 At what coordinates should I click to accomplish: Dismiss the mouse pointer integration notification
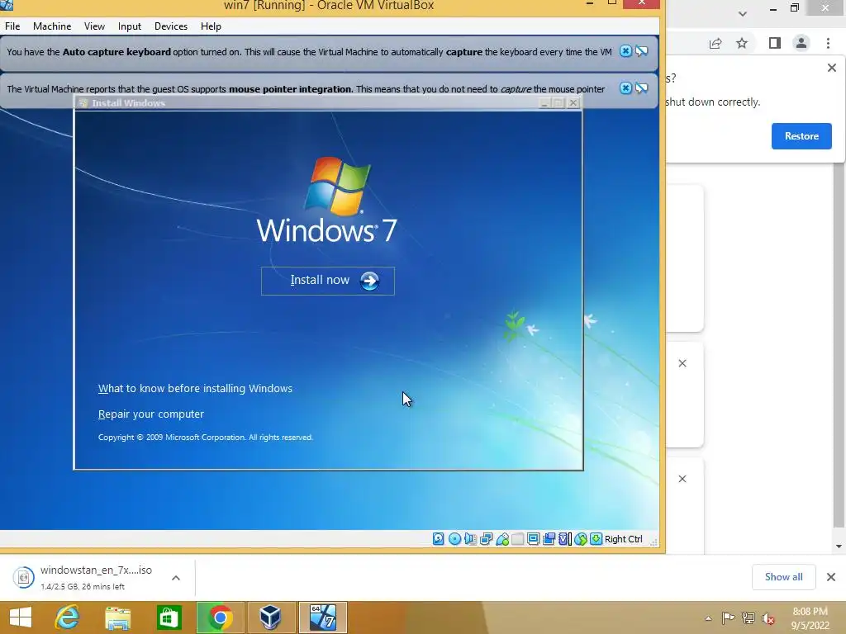[x=625, y=88]
